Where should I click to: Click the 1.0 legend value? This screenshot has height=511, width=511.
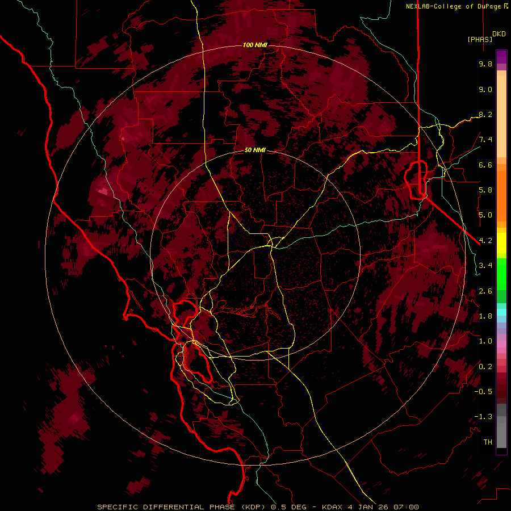485,341
